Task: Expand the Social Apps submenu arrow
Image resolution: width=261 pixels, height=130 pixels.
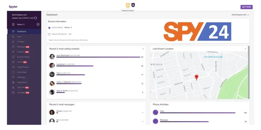Action: pyautogui.click(x=38, y=72)
